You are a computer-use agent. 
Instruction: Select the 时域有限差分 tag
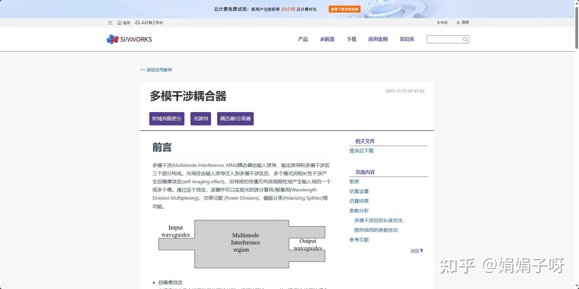click(x=167, y=118)
